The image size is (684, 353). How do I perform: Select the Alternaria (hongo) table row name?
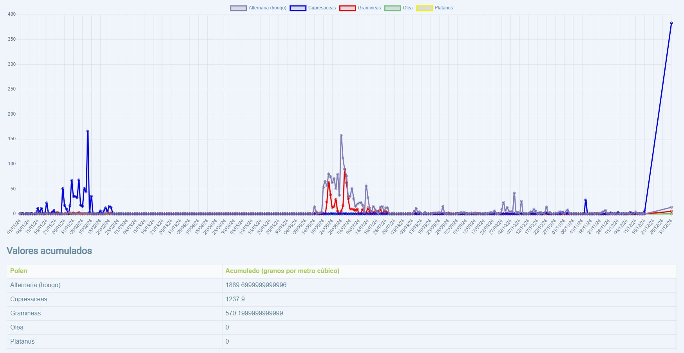pyautogui.click(x=35, y=285)
